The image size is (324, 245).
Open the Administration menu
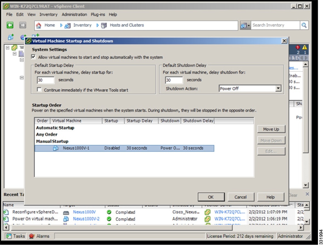[x=74, y=15]
